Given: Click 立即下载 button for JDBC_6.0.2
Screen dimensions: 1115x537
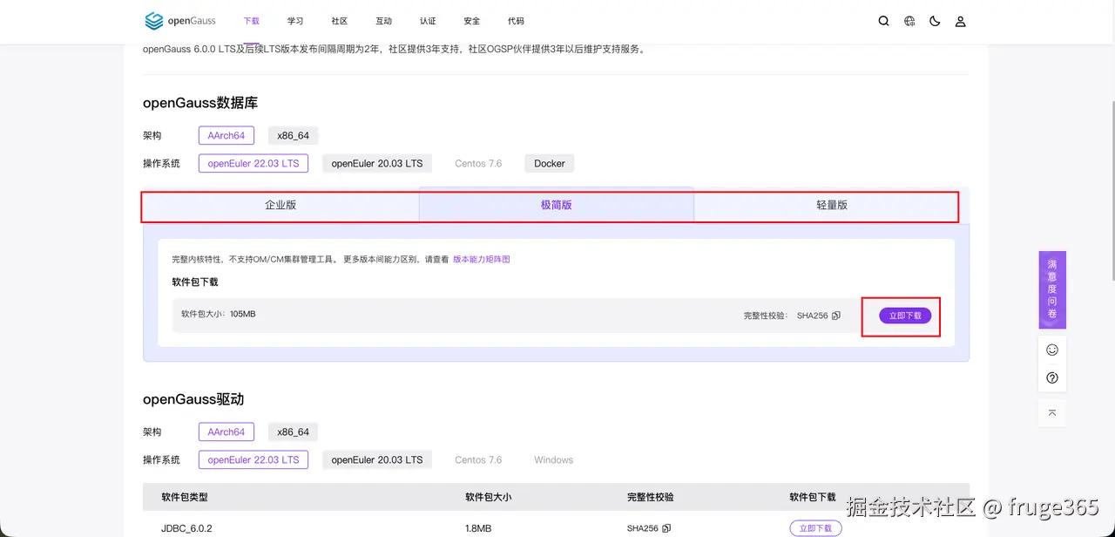Looking at the screenshot, I should (816, 528).
